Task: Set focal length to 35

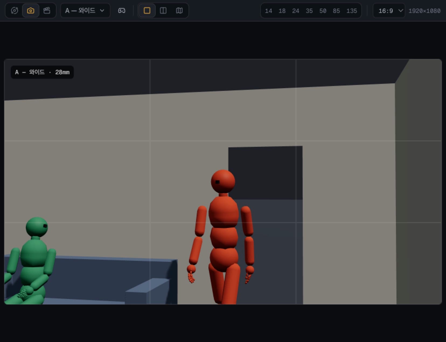Action: pyautogui.click(x=309, y=11)
